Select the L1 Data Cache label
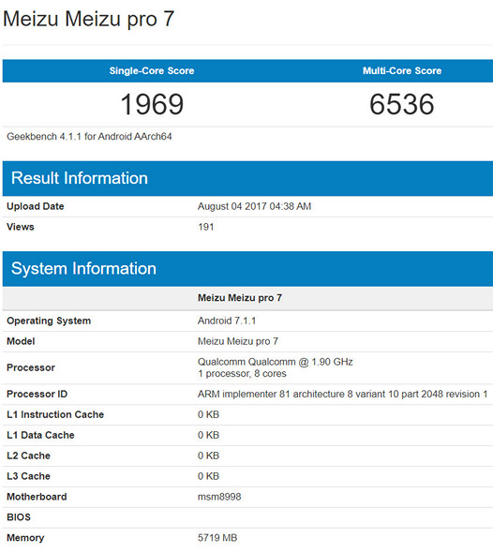This screenshot has height=553, width=493. pos(40,435)
